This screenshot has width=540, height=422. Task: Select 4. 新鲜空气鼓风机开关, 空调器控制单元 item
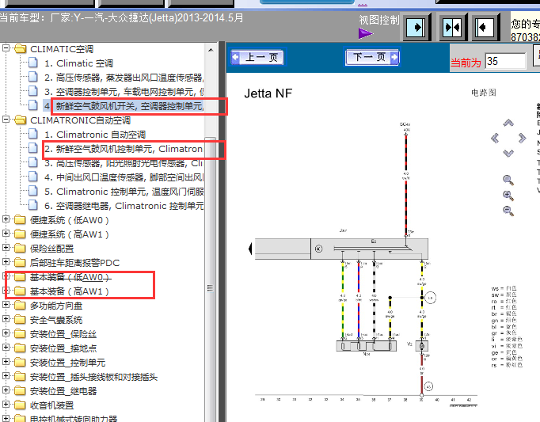click(x=124, y=106)
